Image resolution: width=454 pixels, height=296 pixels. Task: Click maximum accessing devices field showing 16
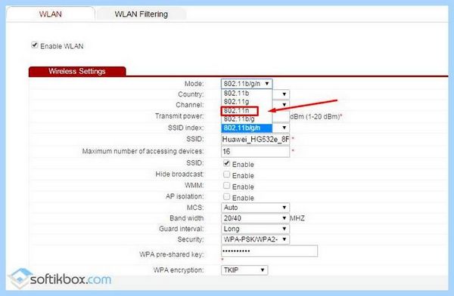coord(255,151)
